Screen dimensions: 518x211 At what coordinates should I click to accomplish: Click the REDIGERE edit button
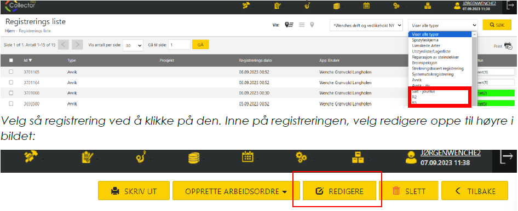pos(339,191)
